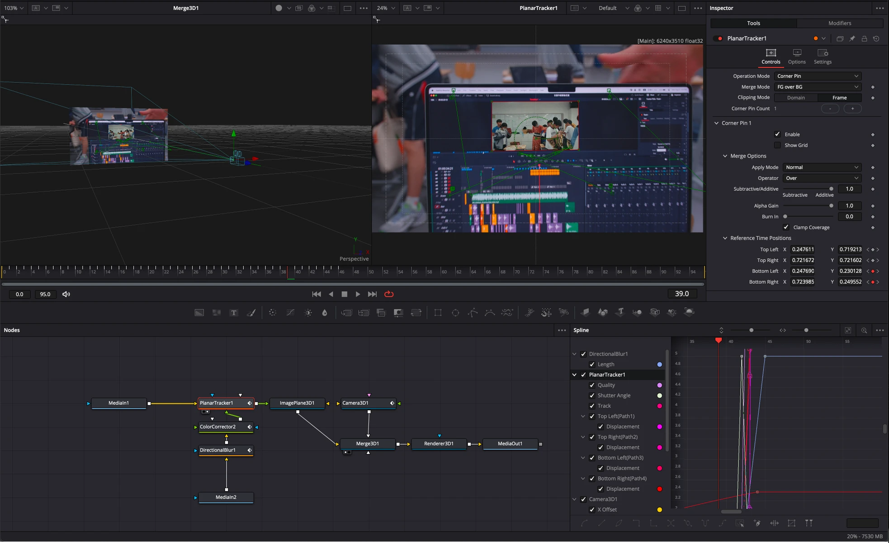Open the Operation Mode dropdown

[817, 76]
